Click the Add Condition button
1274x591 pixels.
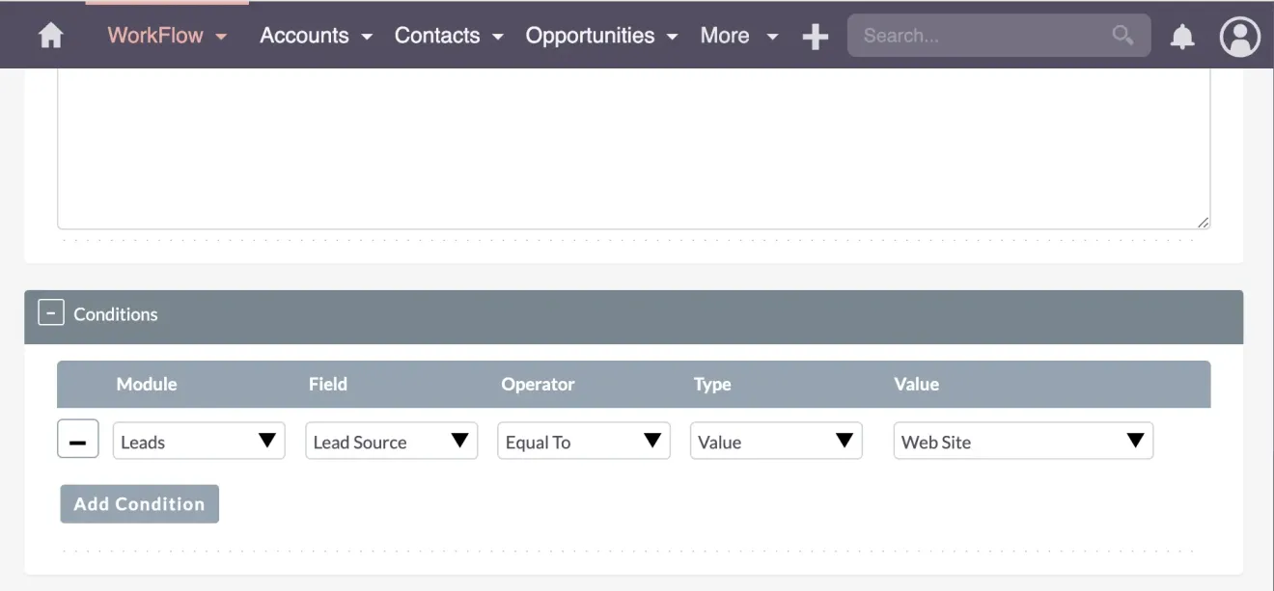tap(139, 503)
